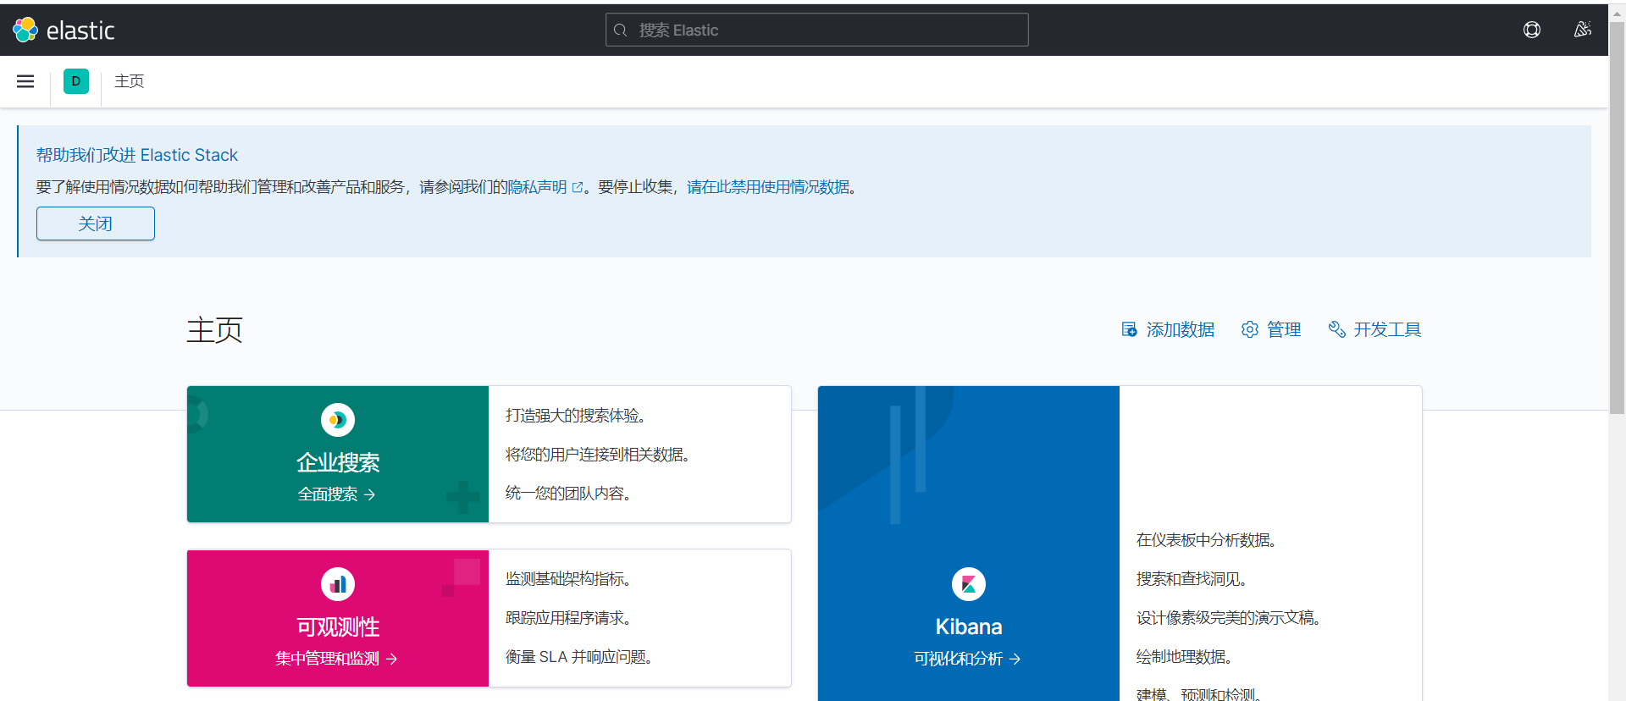Click text 绘制地理数据。

point(1186,657)
